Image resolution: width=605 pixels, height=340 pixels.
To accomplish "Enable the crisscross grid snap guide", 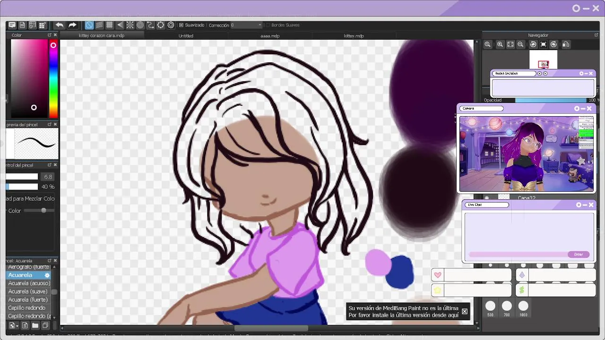I will point(110,25).
